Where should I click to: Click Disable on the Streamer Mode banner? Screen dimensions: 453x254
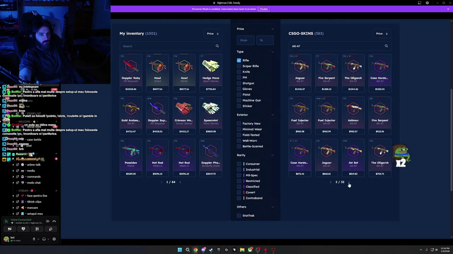264,9
